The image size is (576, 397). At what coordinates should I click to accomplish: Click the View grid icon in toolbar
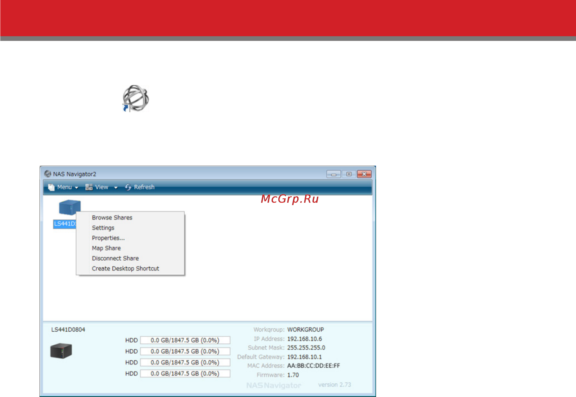89,187
